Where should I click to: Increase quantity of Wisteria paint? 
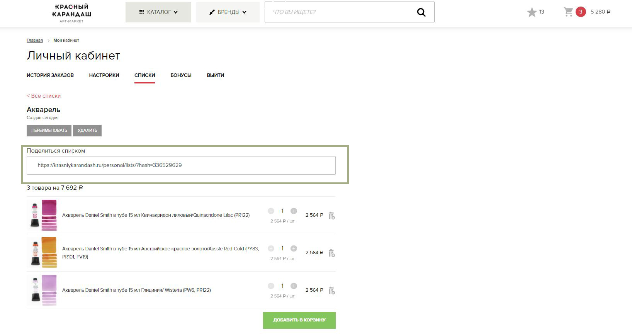point(294,286)
